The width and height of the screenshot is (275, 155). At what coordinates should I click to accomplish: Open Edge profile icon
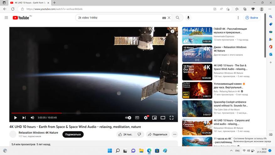coord(262,9)
